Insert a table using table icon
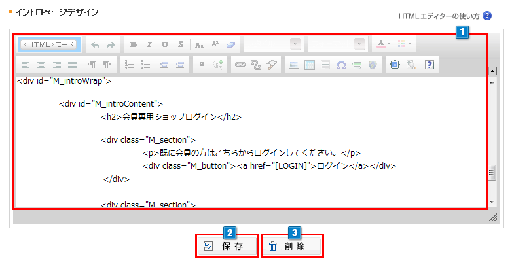 click(x=310, y=65)
